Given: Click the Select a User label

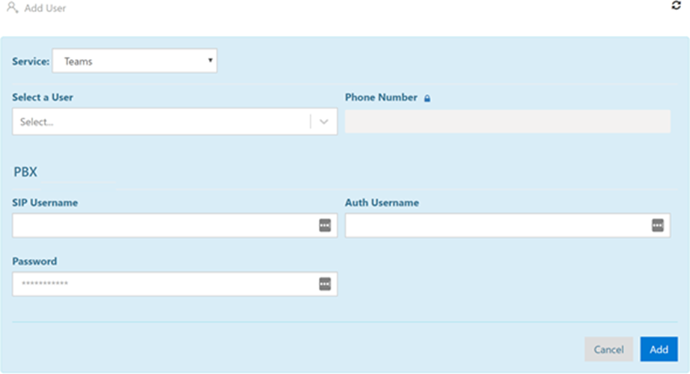Looking at the screenshot, I should click(43, 97).
